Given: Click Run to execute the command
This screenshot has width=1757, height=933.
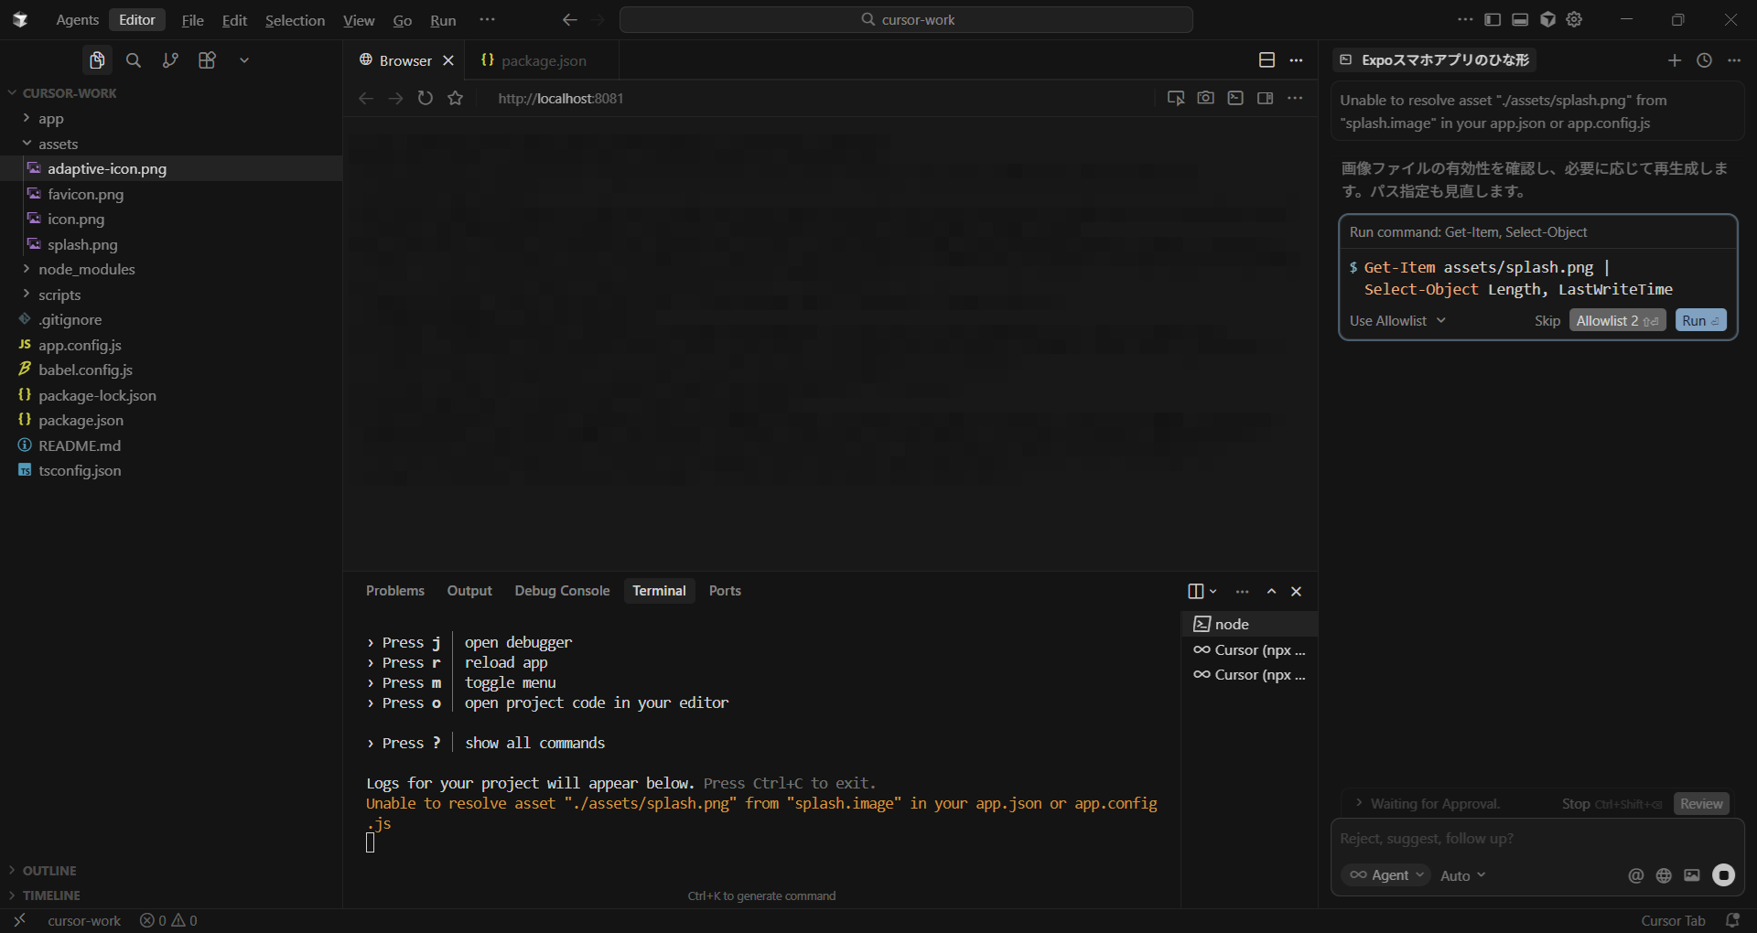Looking at the screenshot, I should [1700, 321].
